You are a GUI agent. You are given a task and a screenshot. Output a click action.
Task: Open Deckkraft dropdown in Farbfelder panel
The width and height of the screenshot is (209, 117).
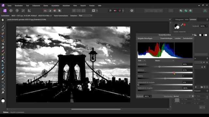point(207,26)
